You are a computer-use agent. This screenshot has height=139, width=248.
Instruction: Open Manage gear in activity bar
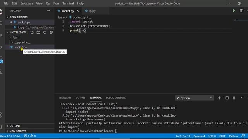tap(1, 127)
